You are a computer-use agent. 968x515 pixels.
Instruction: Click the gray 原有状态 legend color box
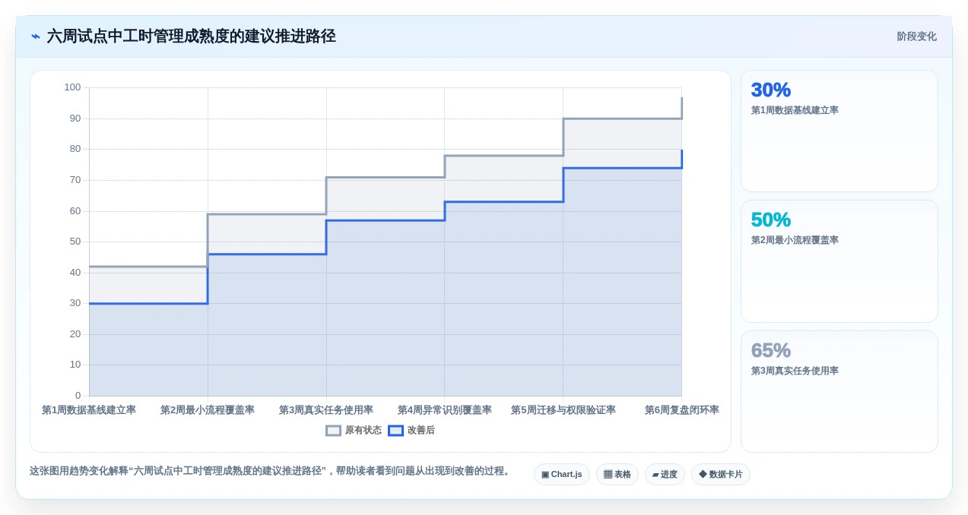[333, 430]
